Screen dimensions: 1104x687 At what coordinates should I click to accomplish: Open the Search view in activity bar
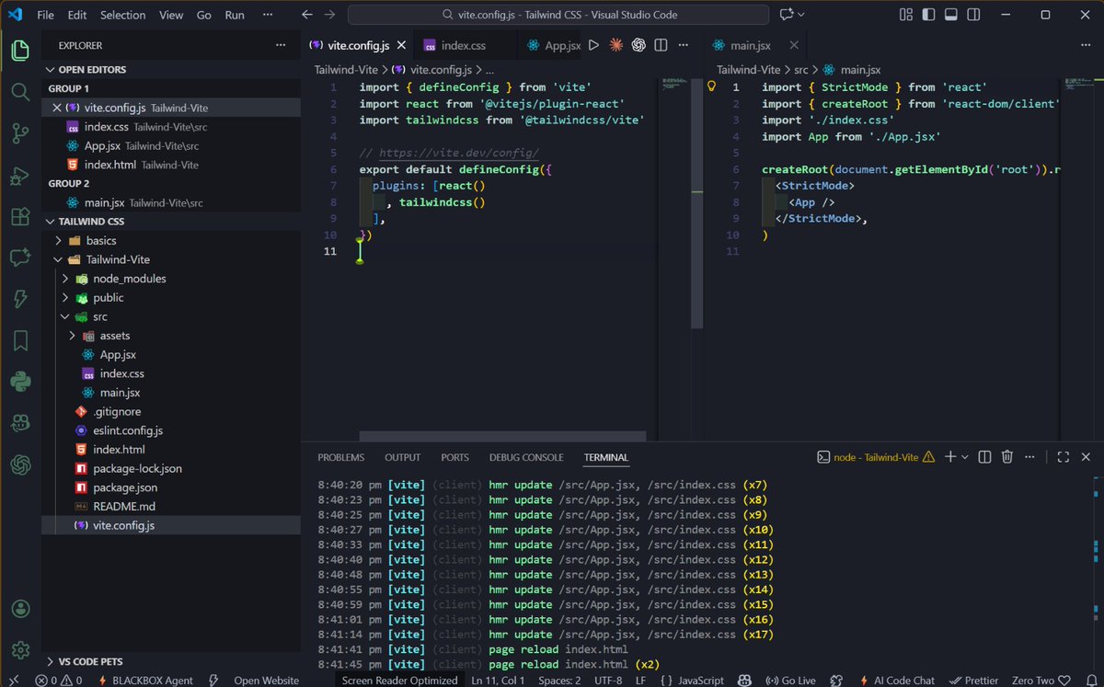(20, 92)
